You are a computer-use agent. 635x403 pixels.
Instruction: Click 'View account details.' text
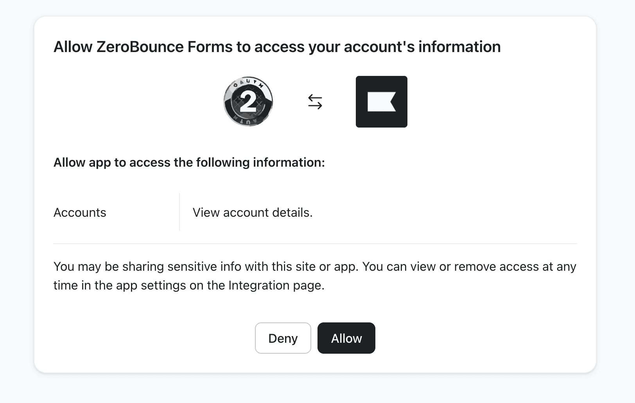[x=253, y=212]
